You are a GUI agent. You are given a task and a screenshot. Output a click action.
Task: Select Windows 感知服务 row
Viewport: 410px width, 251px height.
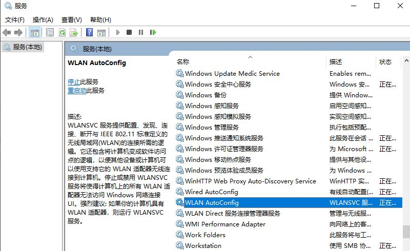(x=289, y=106)
